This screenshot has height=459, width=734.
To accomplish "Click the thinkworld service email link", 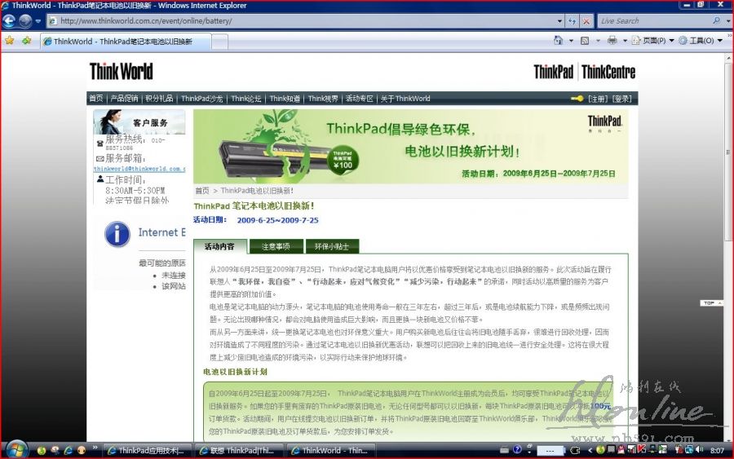I will [x=139, y=169].
